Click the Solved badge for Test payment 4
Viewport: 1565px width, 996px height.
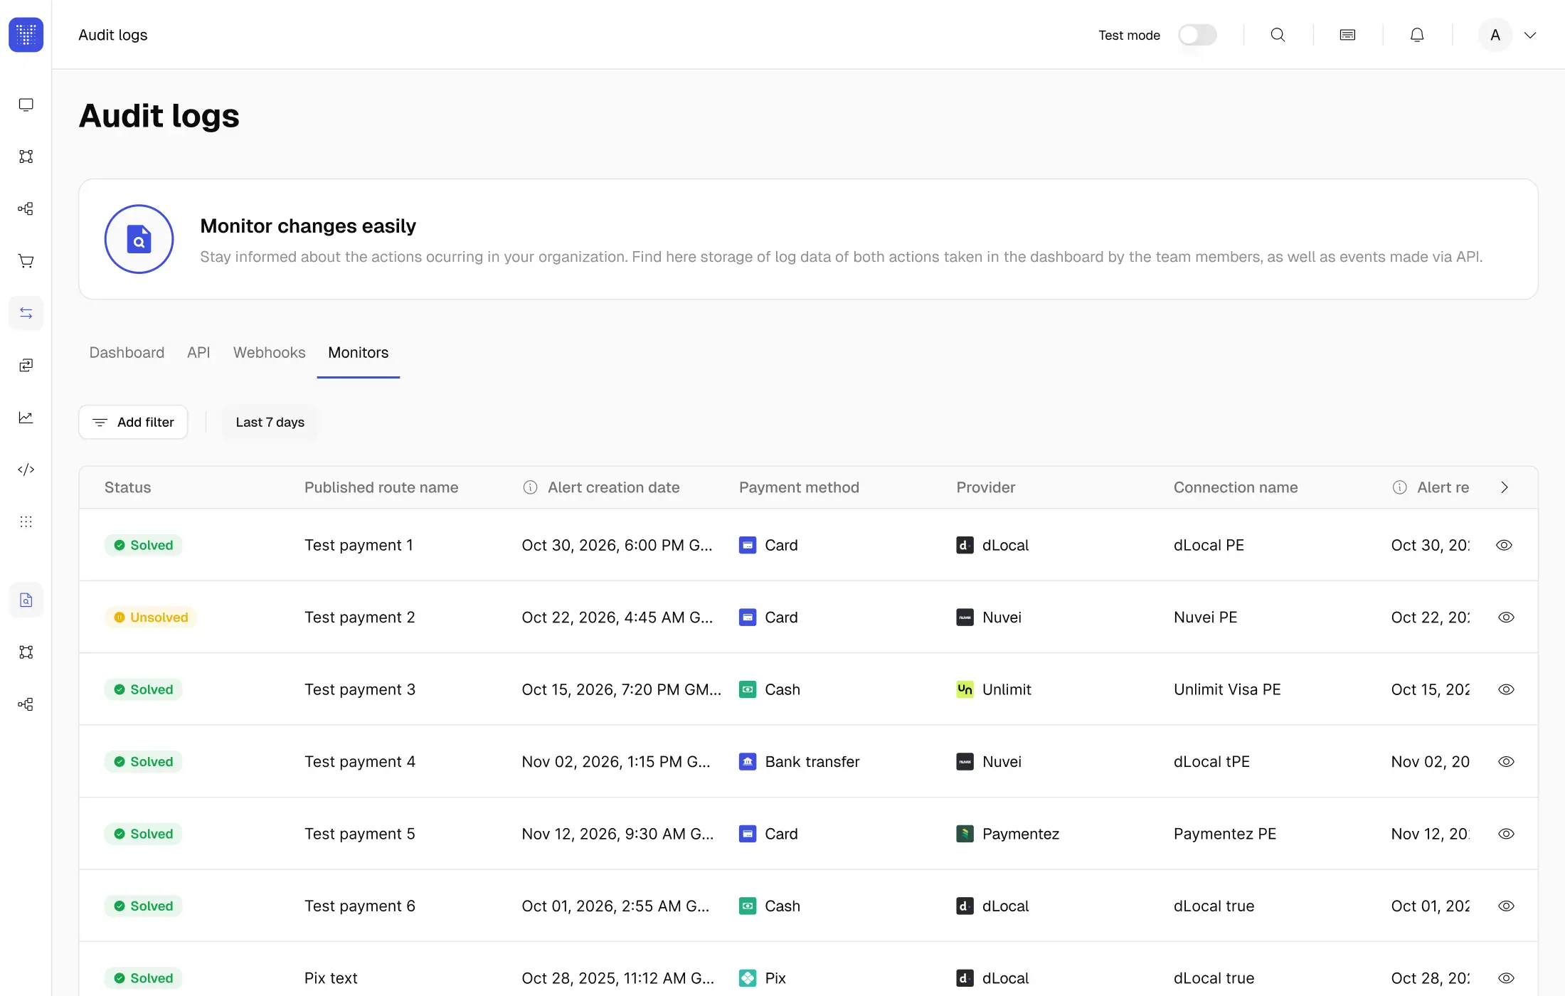143,761
